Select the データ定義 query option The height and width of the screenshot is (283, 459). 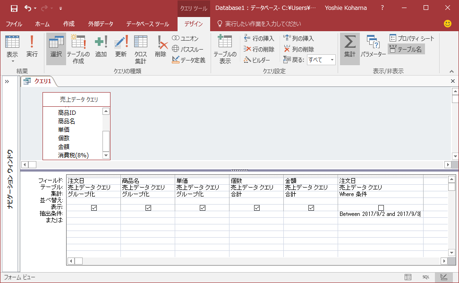(x=188, y=60)
